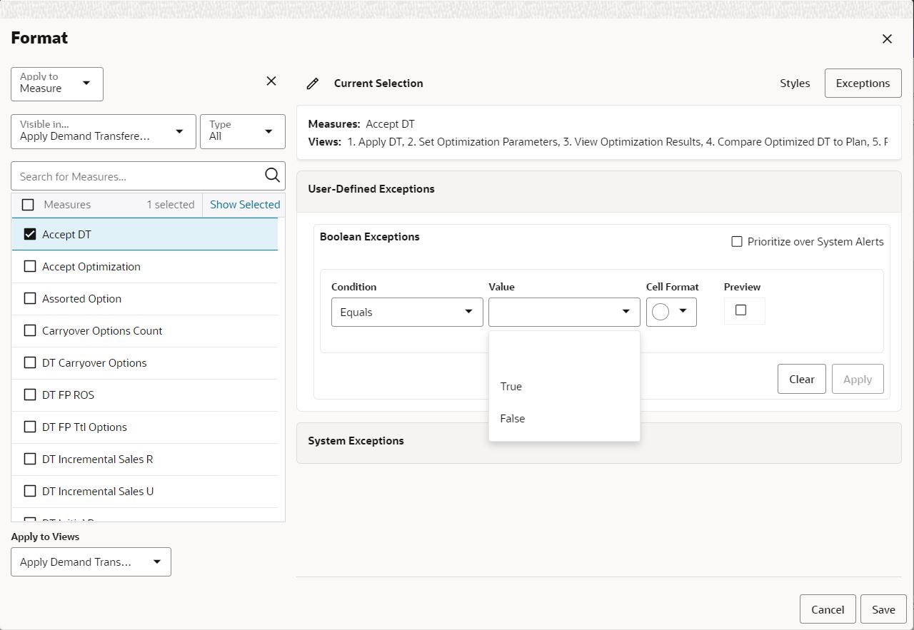Switch to the Exceptions tab
The height and width of the screenshot is (630, 914).
coord(863,83)
